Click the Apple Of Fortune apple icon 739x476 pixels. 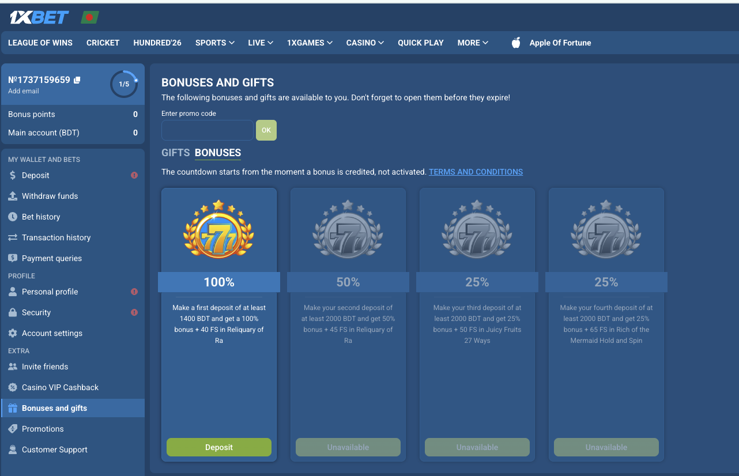click(516, 43)
